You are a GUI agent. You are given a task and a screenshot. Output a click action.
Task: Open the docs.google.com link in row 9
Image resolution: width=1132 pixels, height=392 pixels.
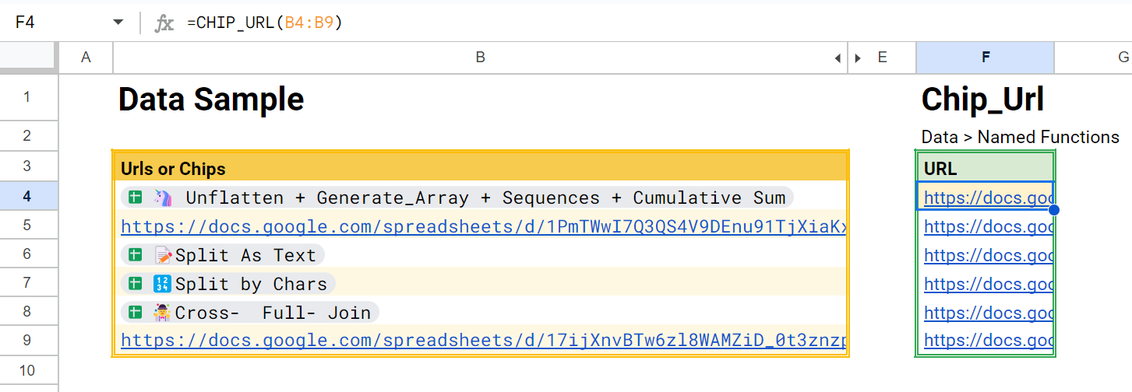484,341
